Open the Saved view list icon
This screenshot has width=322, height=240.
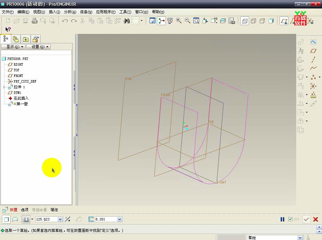214,21
